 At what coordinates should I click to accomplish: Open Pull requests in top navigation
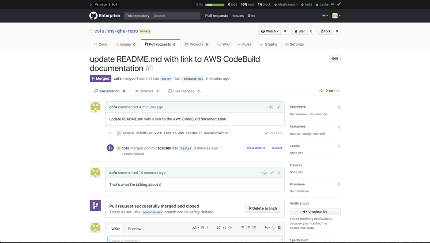tap(217, 16)
